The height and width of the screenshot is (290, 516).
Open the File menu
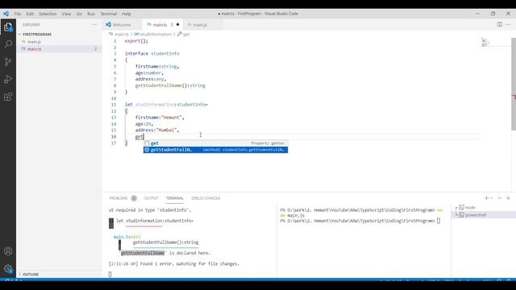pyautogui.click(x=18, y=14)
